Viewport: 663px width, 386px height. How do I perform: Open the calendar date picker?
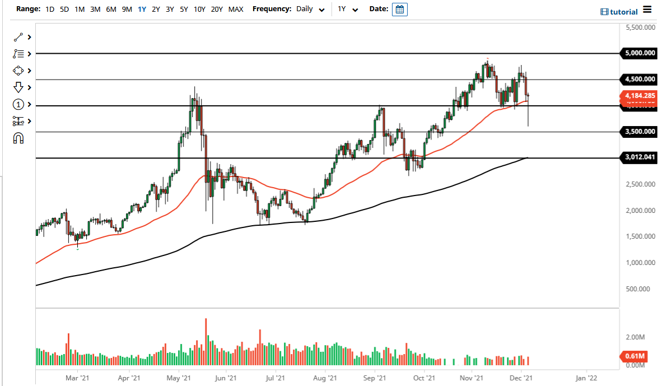399,9
